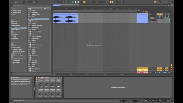Expand the Vocoder effect

click(28, 71)
